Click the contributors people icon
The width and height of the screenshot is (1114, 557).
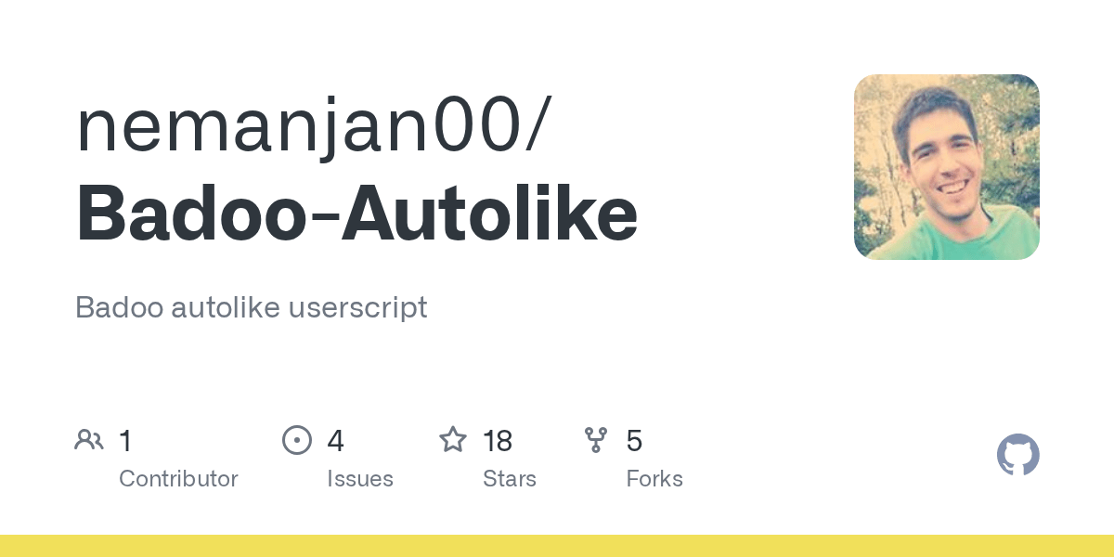[x=89, y=440]
